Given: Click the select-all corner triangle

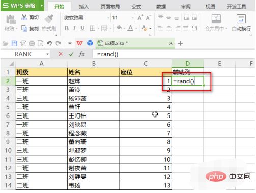Looking at the screenshot, I should (11, 64).
